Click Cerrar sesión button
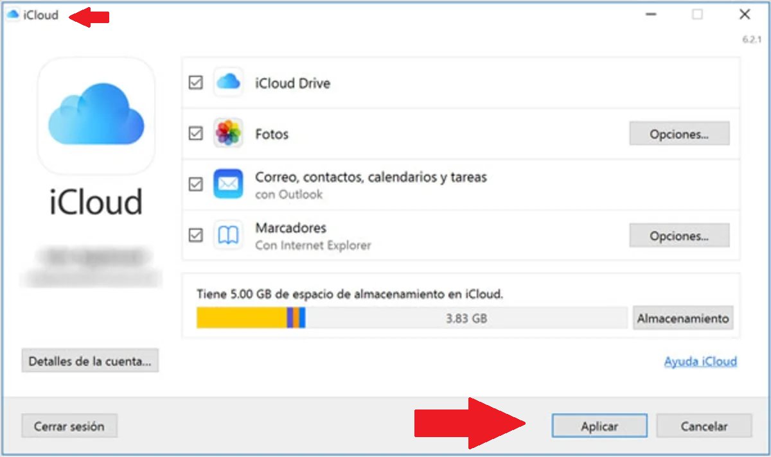Screen dimensions: 771x457 click(x=69, y=426)
